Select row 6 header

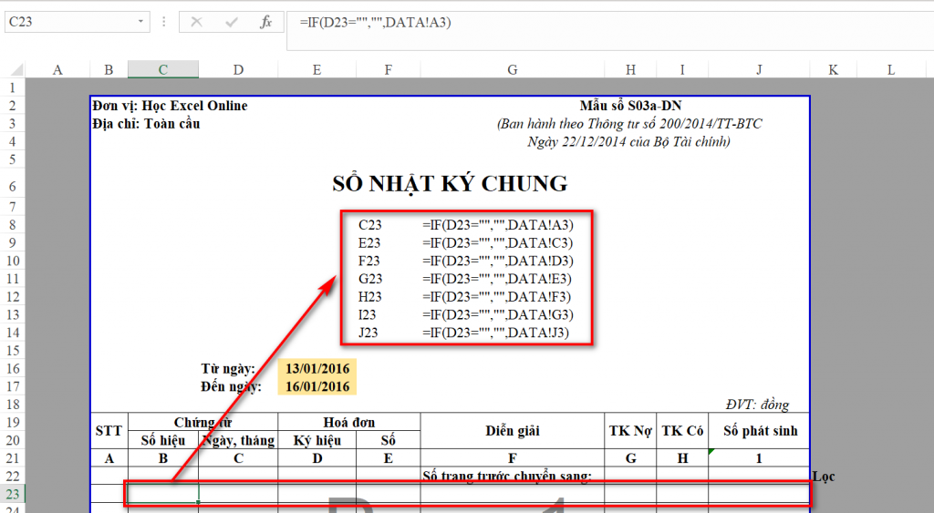click(x=13, y=186)
